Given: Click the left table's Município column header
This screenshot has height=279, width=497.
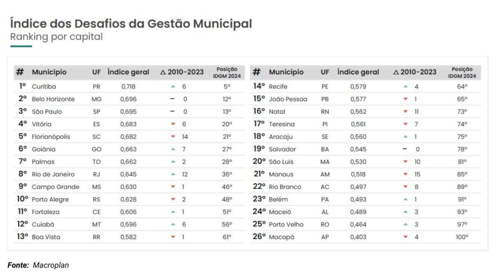Looking at the screenshot, I should 49,72.
